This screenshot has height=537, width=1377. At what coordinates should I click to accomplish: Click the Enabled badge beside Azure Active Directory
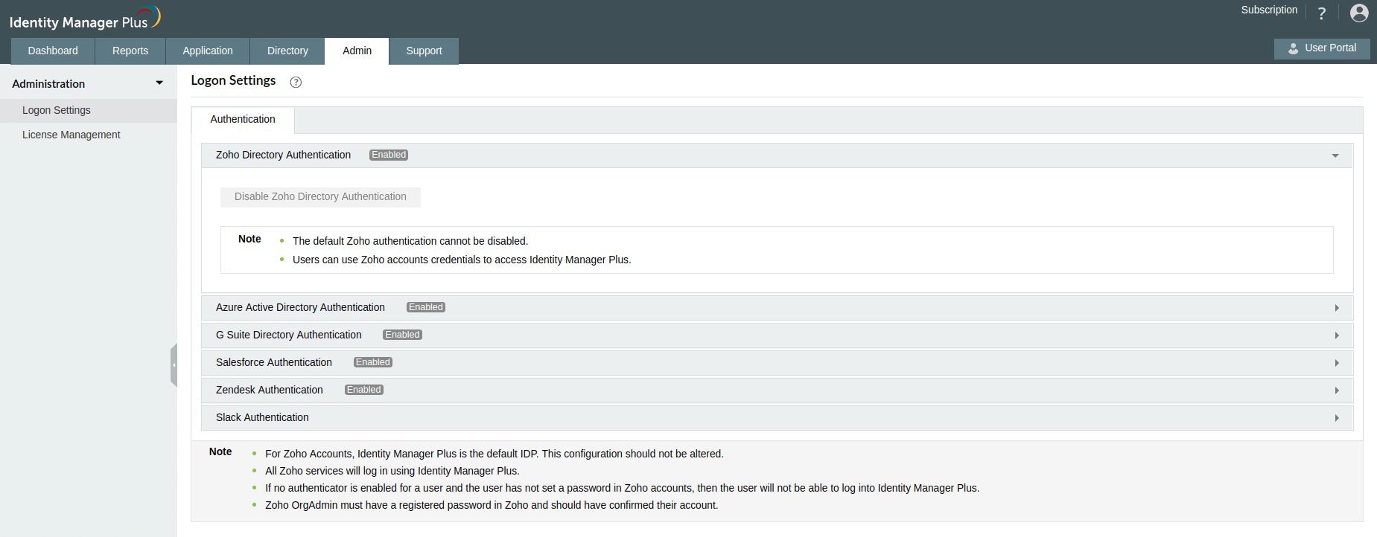pyautogui.click(x=426, y=307)
